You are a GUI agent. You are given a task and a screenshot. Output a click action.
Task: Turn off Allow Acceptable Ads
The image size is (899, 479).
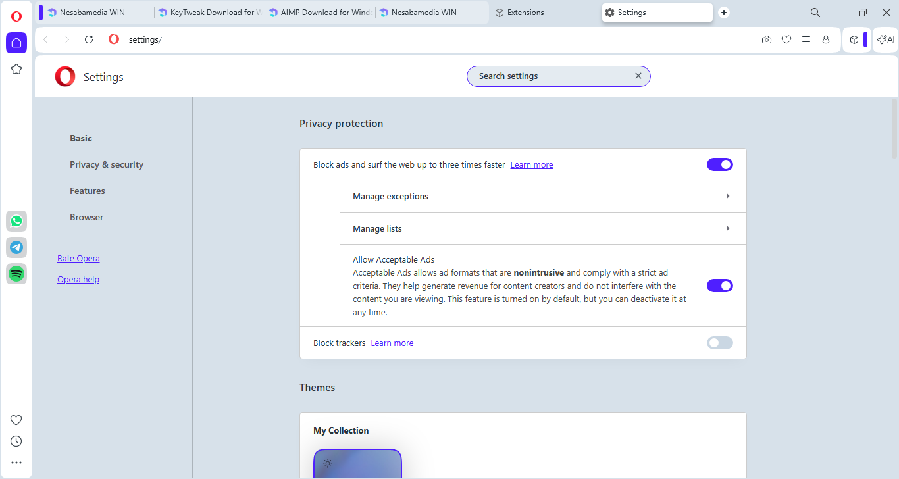tap(719, 286)
